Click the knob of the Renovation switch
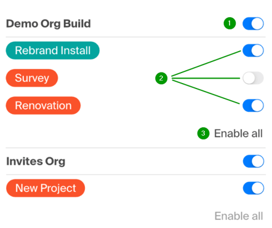This screenshot has height=228, width=272. point(257,106)
